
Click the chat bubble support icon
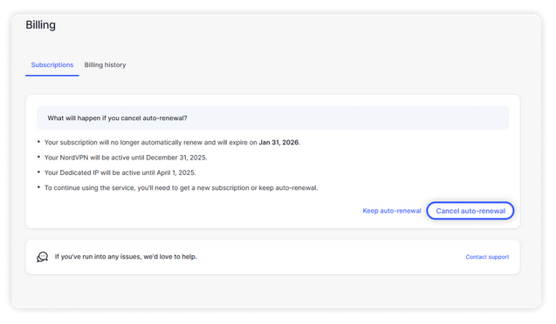click(42, 257)
